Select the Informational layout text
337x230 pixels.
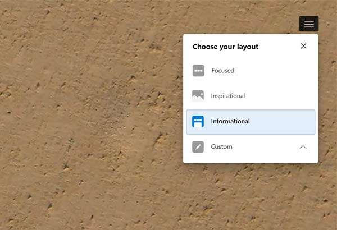pos(230,121)
